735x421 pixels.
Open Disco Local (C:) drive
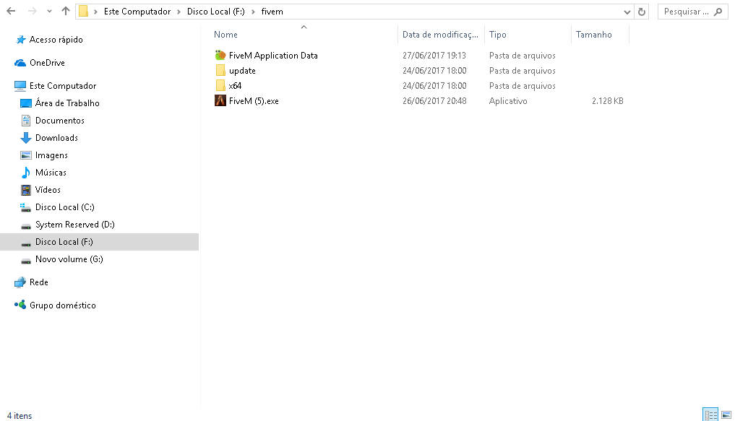coord(65,207)
